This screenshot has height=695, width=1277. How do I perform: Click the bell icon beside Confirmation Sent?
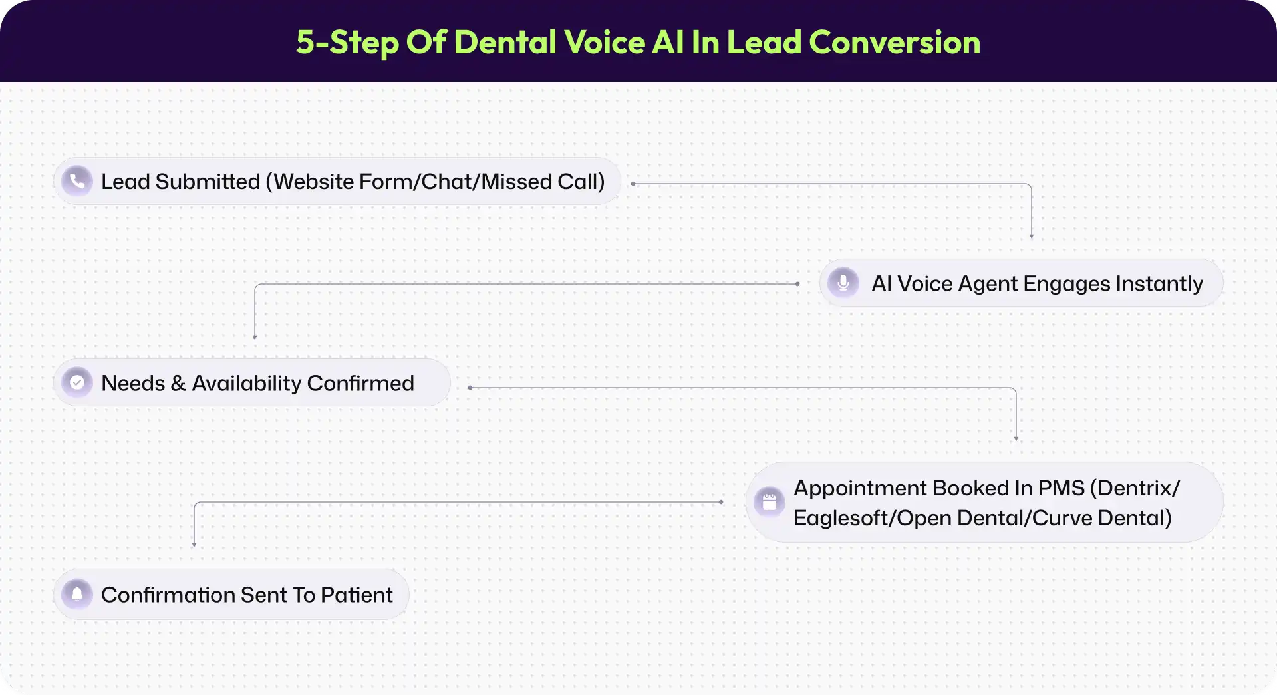click(77, 594)
